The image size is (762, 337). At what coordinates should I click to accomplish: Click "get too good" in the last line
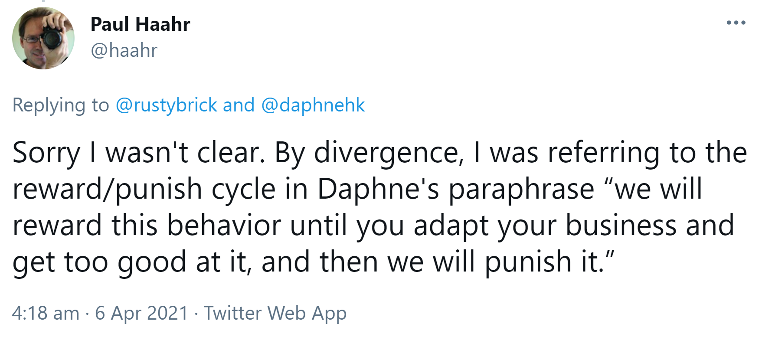coord(99,262)
